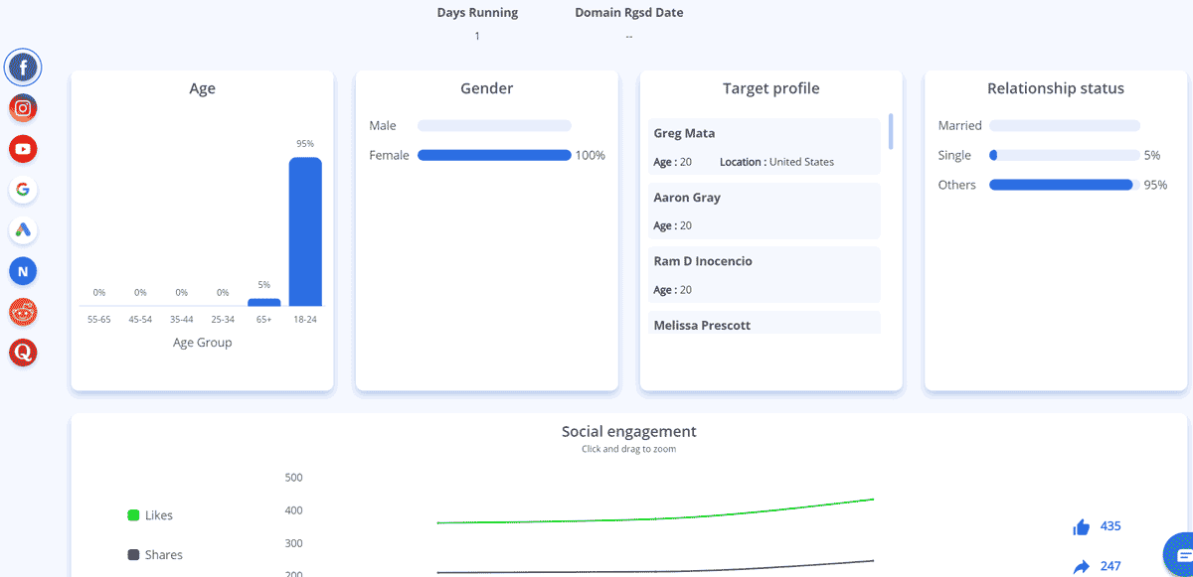
Task: Open Greg Mata target profile card
Action: pos(764,146)
